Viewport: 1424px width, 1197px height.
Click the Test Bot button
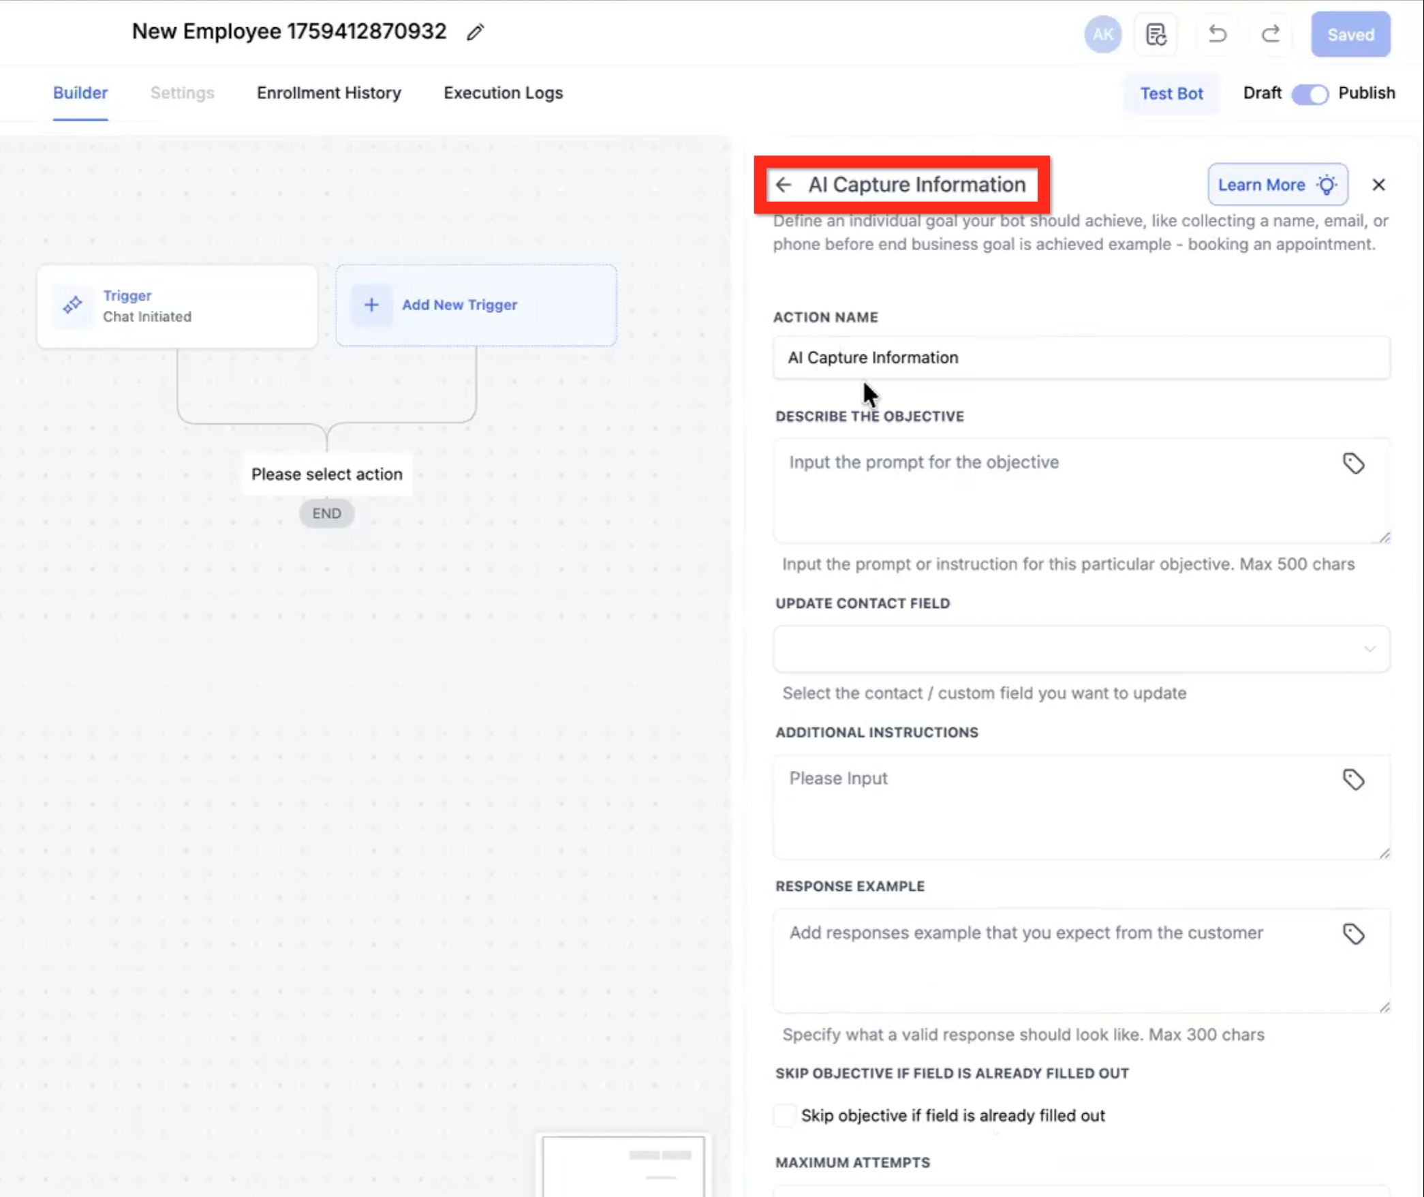tap(1171, 93)
